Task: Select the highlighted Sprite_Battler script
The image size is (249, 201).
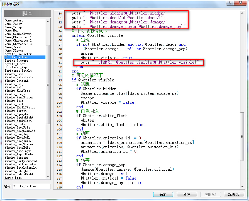Action: coord(25,57)
